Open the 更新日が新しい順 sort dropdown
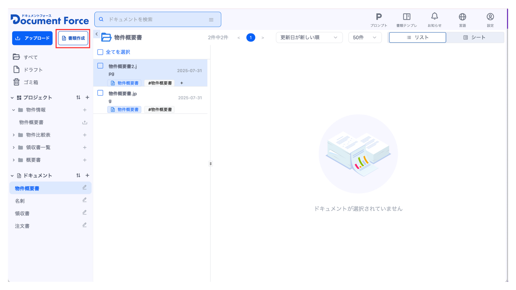The height and width of the screenshot is (290, 516). 309,37
